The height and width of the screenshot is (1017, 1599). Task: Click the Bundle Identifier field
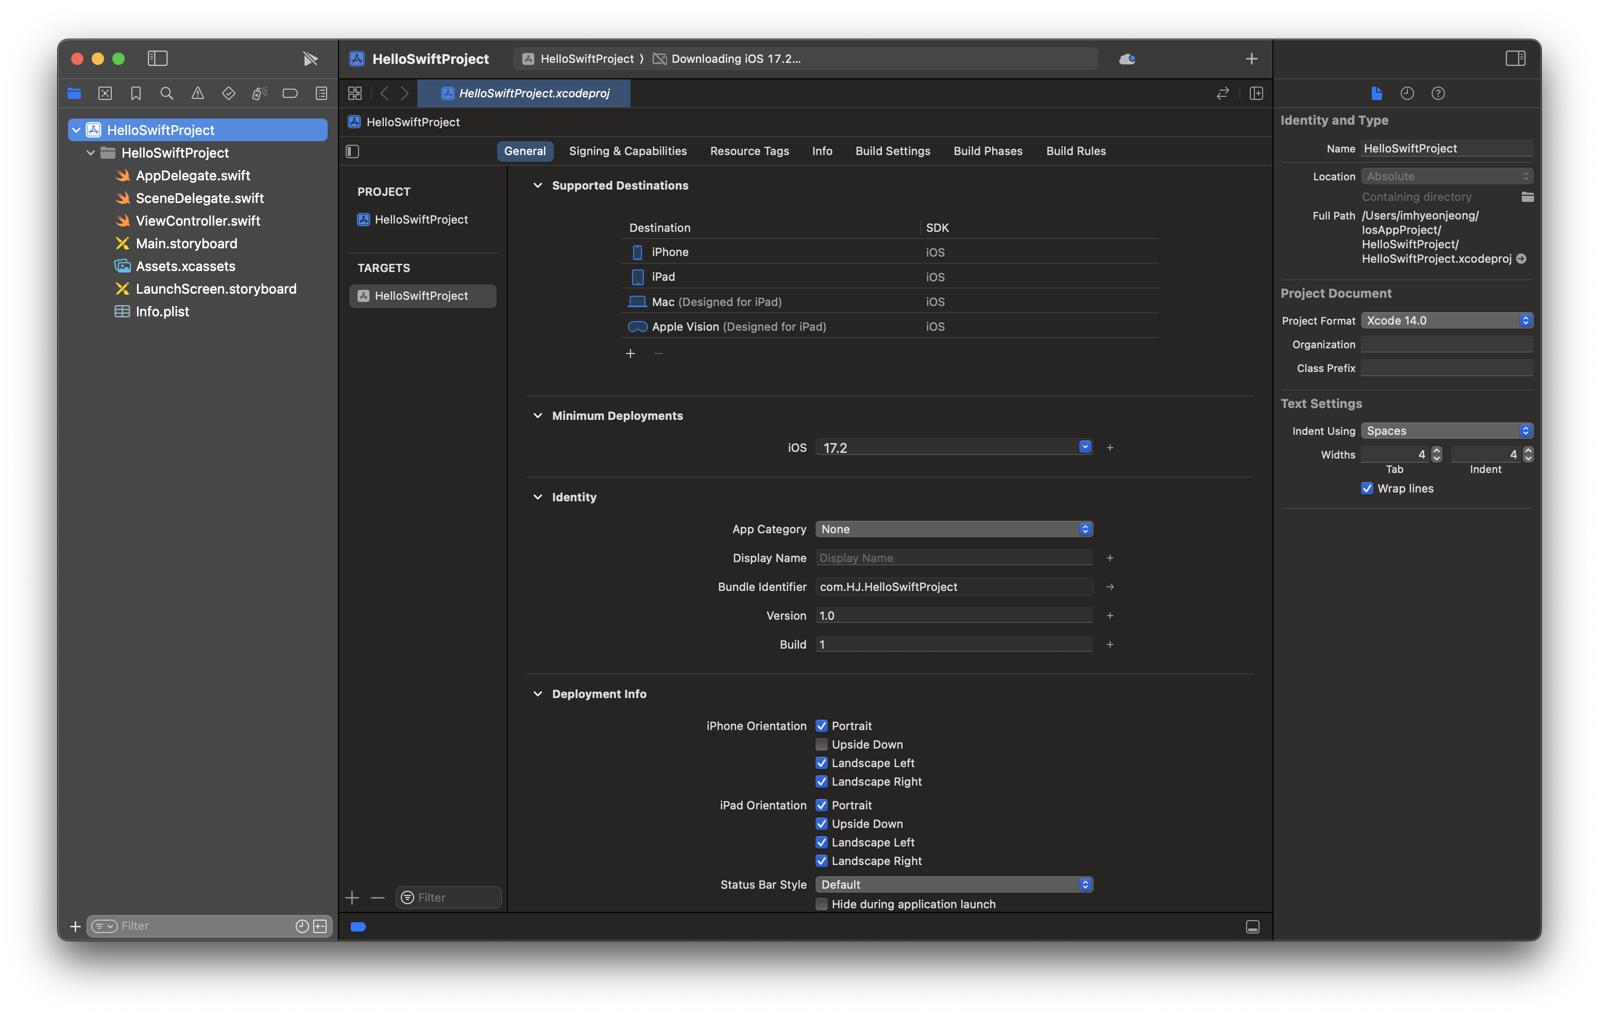click(954, 586)
